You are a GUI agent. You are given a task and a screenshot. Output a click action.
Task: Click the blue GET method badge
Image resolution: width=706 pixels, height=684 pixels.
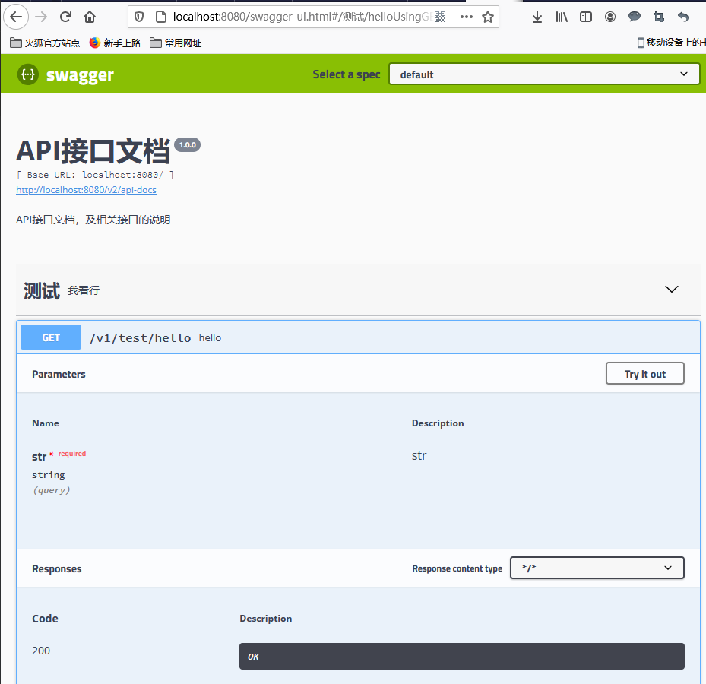pyautogui.click(x=51, y=337)
